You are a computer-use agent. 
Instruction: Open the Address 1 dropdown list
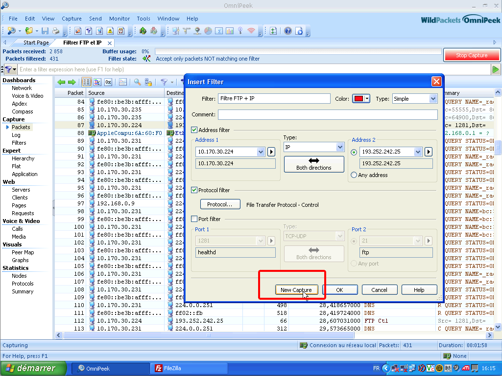coord(261,152)
